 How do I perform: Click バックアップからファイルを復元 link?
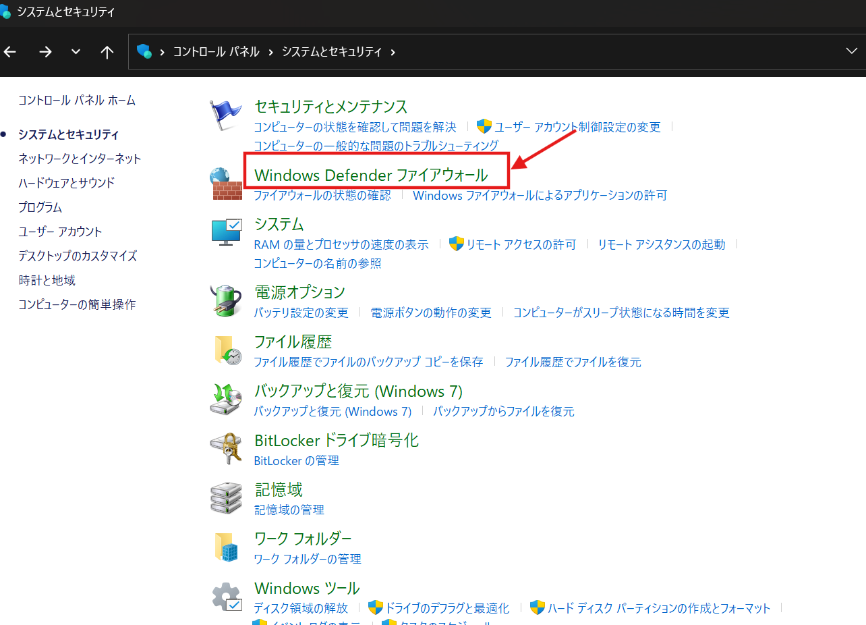point(504,412)
